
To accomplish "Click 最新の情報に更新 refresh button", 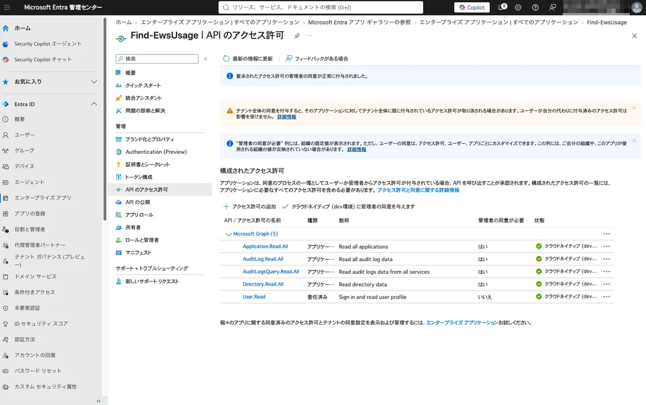I will point(248,59).
